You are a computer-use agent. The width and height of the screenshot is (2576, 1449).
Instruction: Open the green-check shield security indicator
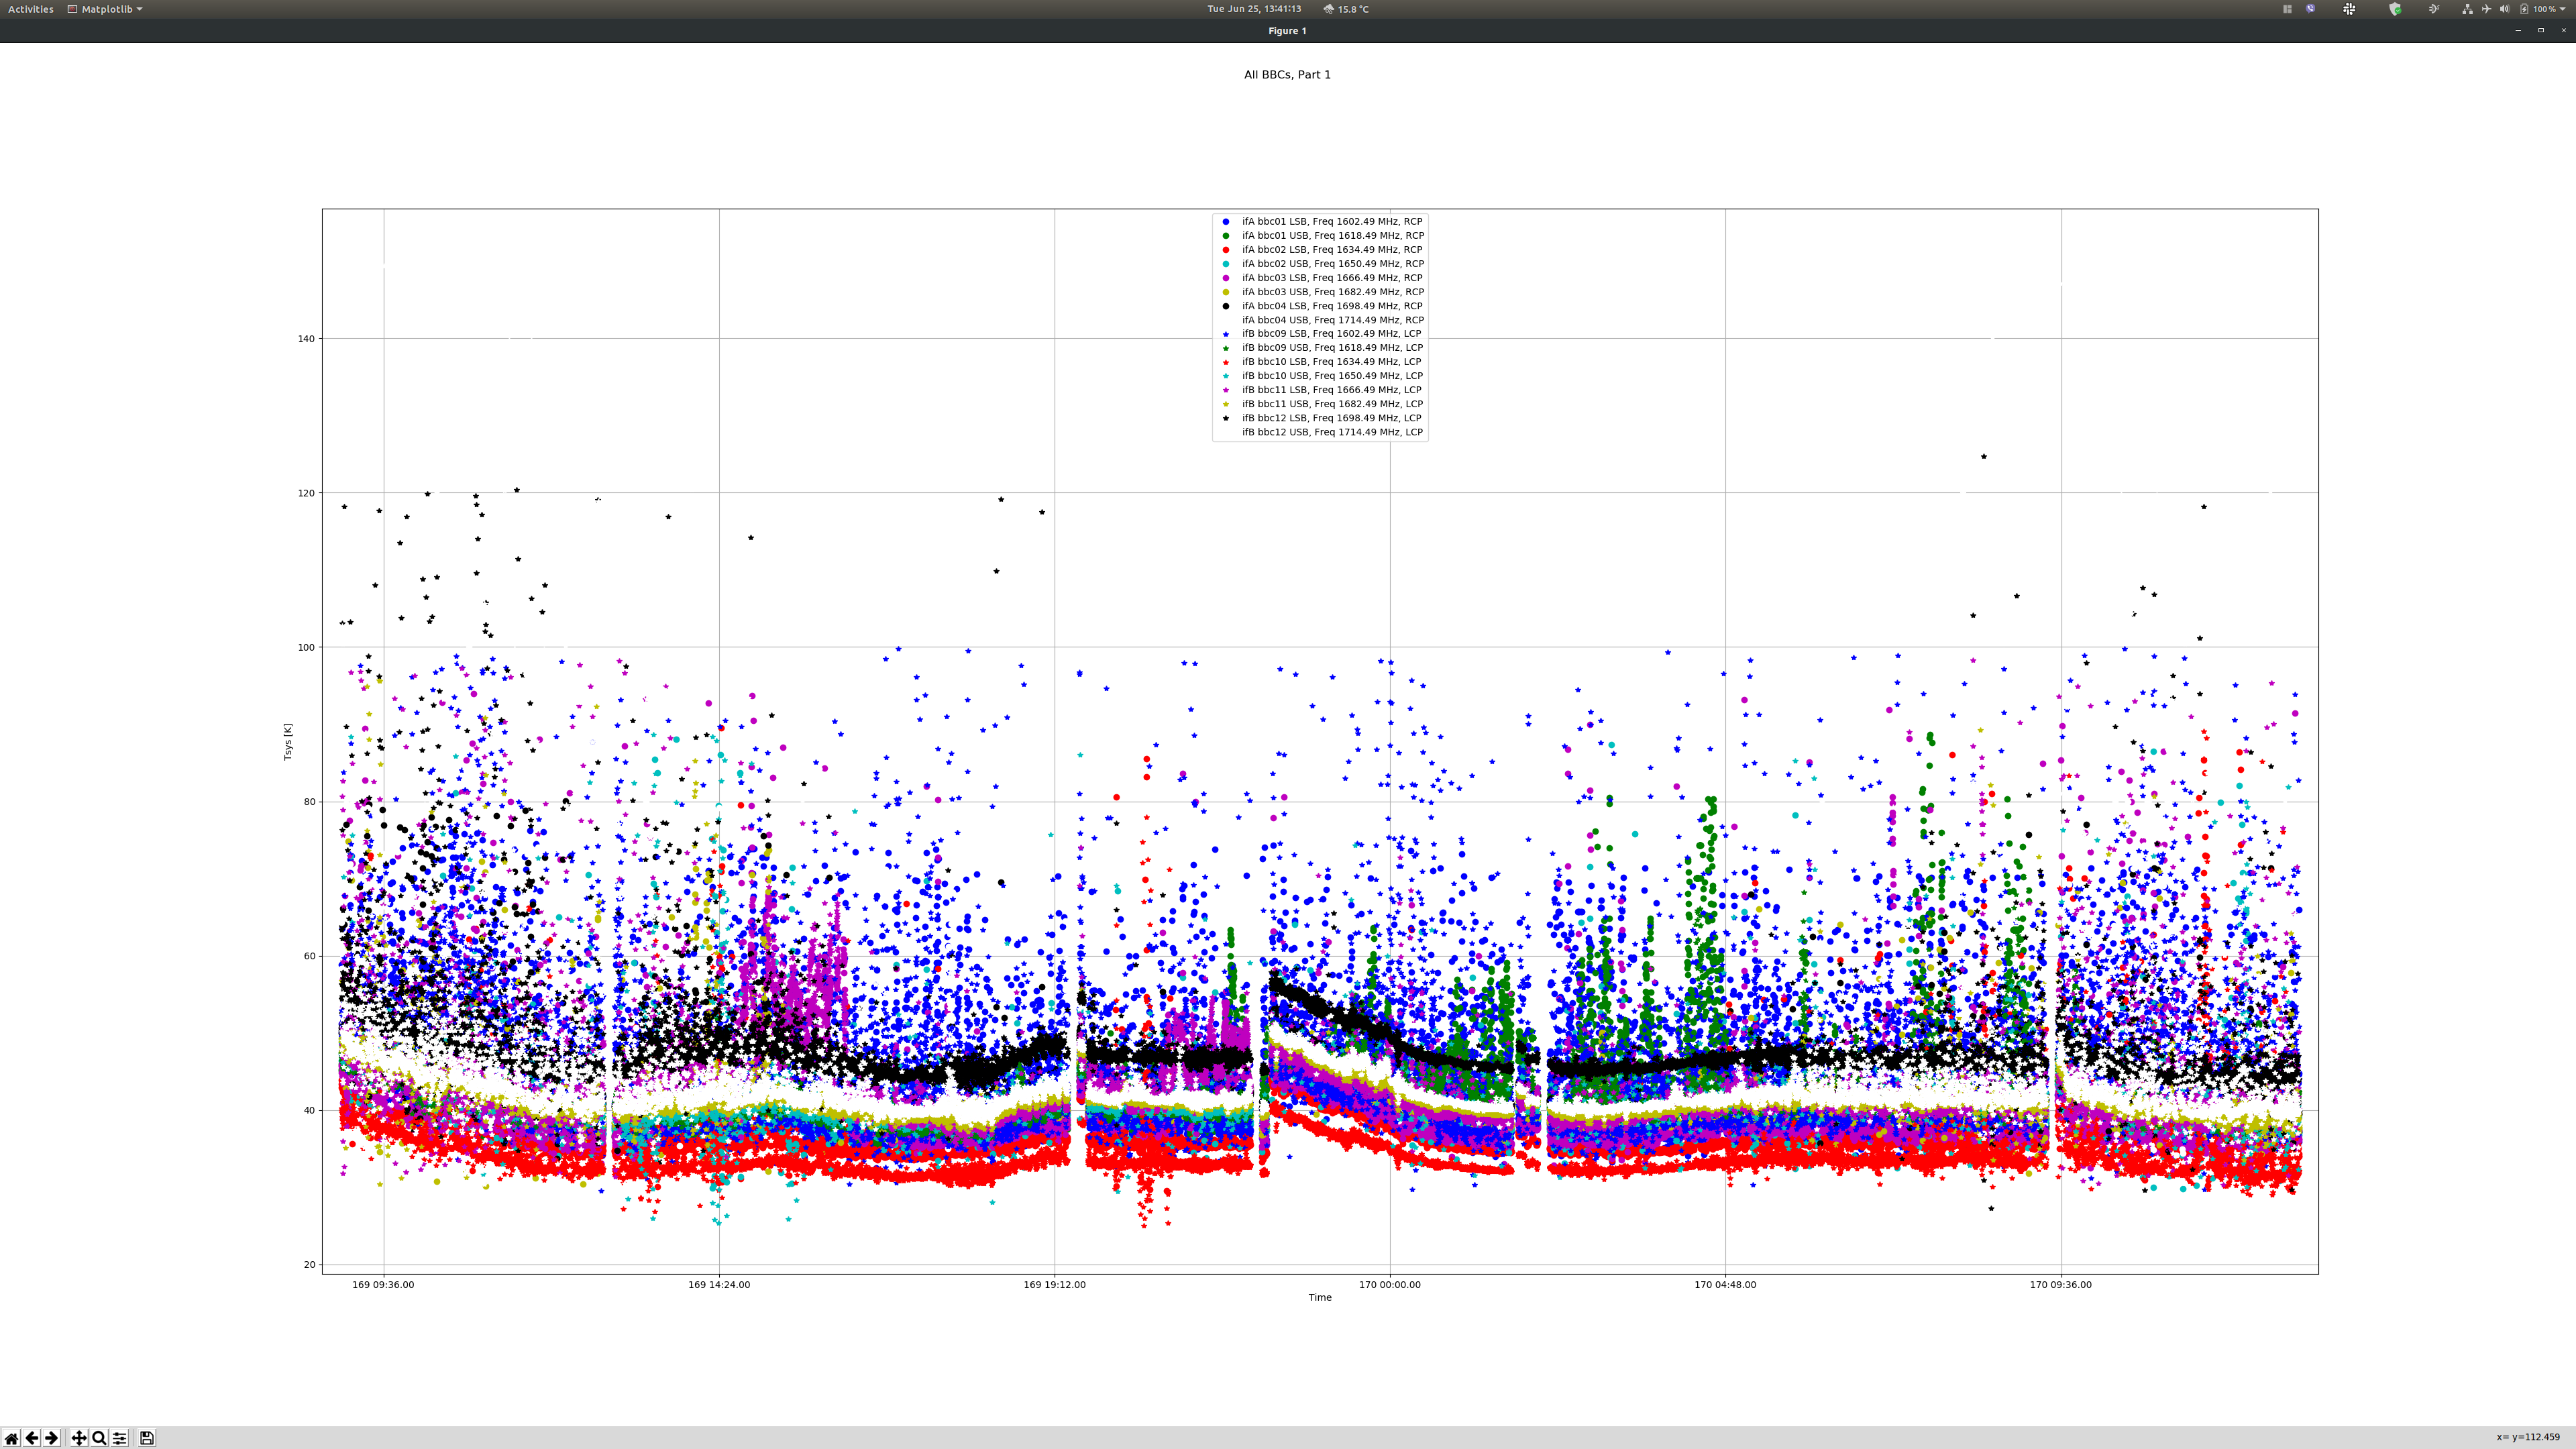(x=2395, y=9)
